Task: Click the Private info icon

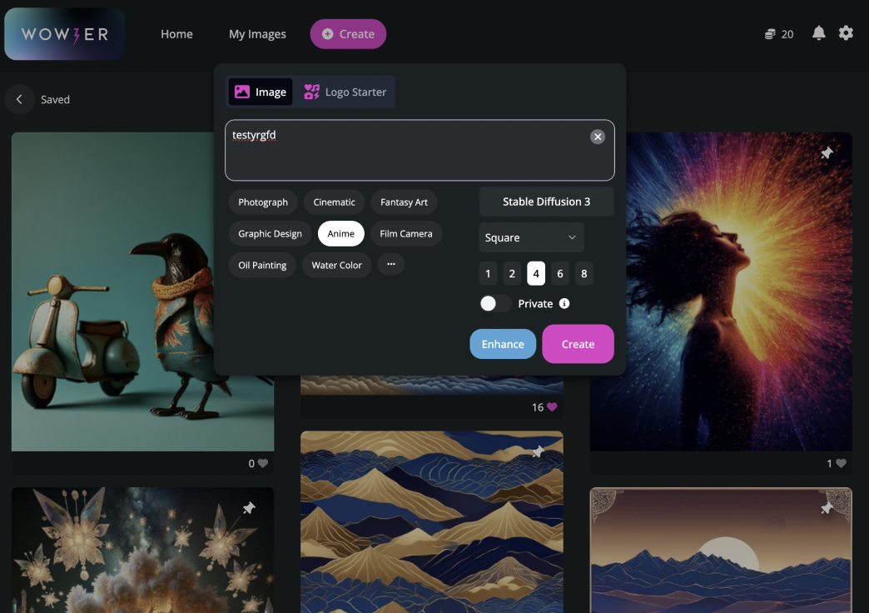Action: [564, 304]
